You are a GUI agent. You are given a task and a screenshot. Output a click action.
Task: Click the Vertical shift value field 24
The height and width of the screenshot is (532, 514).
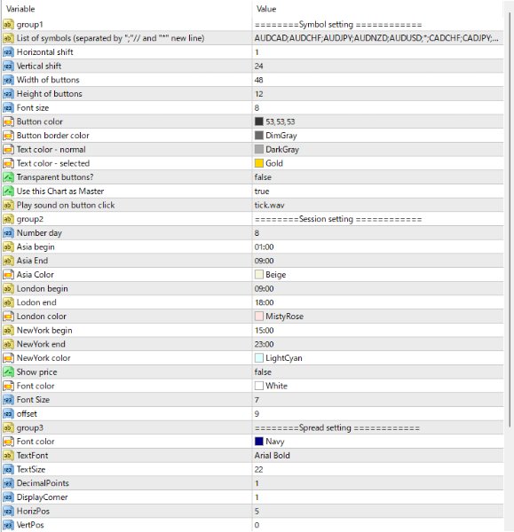378,66
